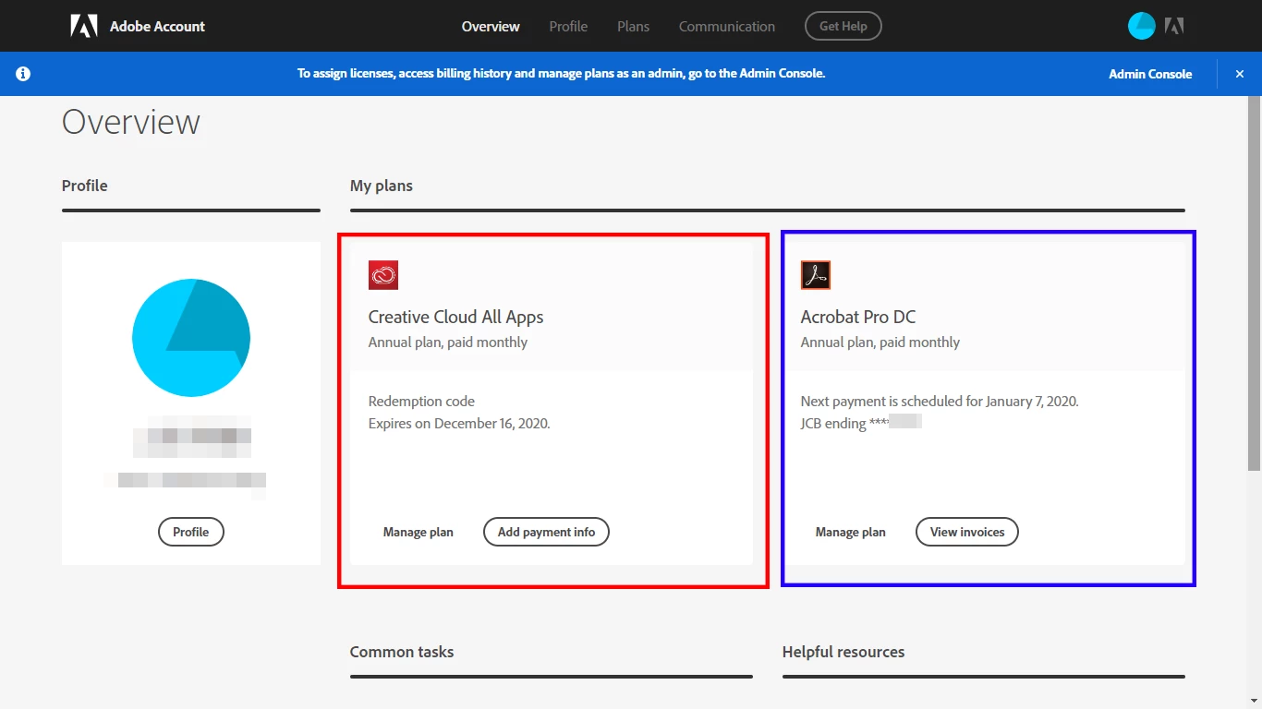Click the Adobe Account title text

coord(158,26)
